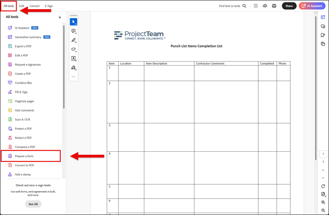Viewport: 329px width, 215px height.
Task: Go to previous page with up chevron
Action: tap(323, 170)
